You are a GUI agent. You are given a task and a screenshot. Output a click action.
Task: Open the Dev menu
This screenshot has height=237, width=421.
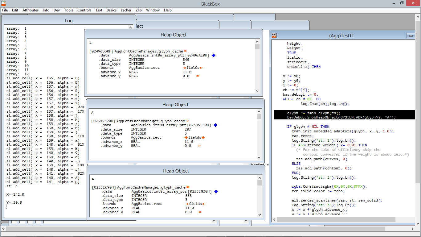pos(57,10)
